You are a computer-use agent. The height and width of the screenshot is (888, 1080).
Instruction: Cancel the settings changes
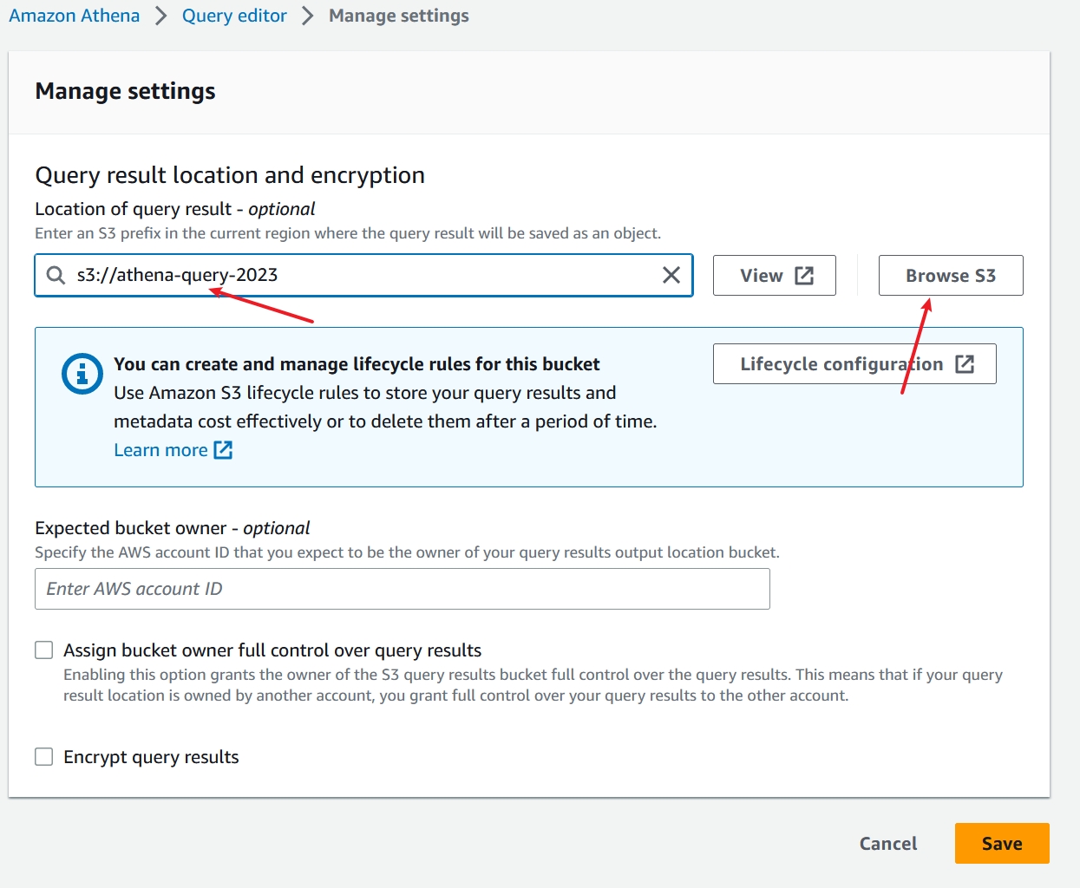887,844
